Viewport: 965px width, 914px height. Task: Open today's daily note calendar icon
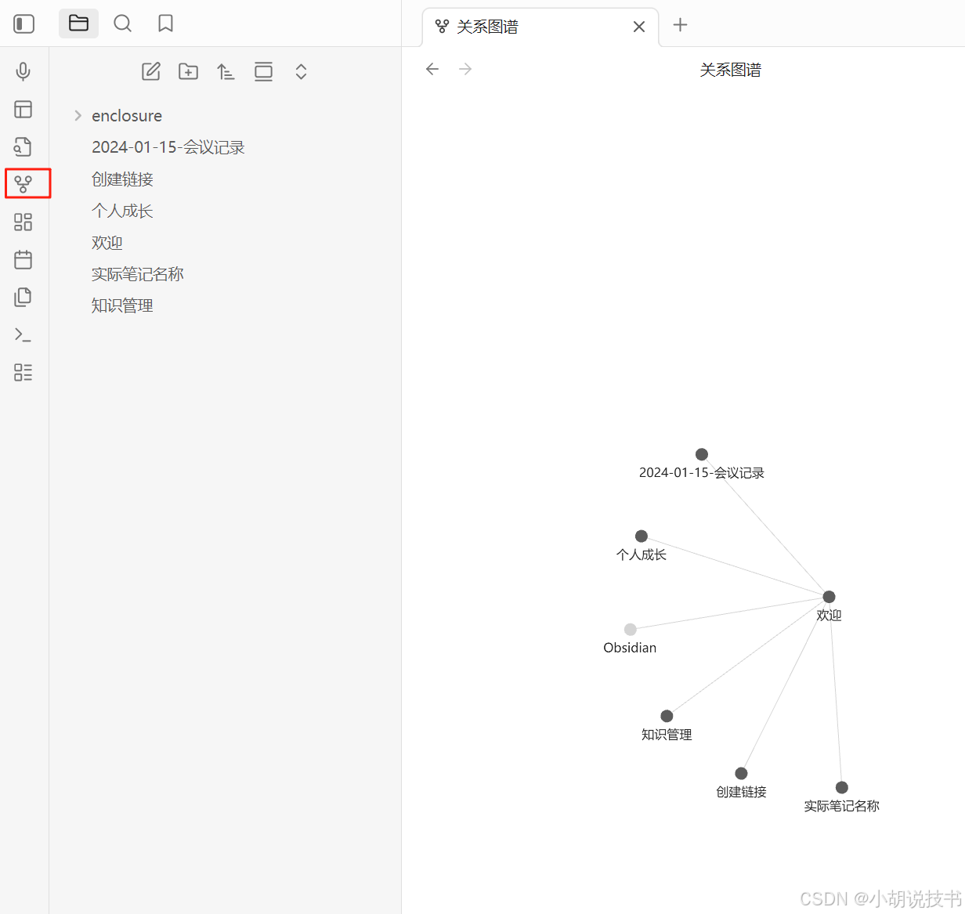pos(23,259)
